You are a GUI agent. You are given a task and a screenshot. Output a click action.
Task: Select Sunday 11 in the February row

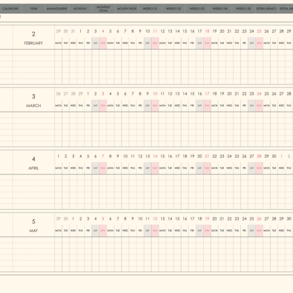tap(155, 31)
